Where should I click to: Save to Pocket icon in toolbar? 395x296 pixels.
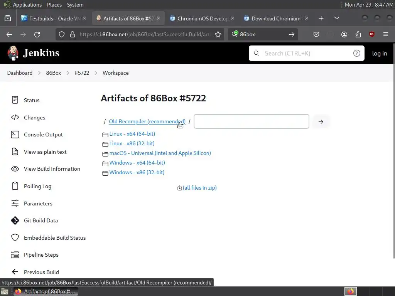point(316,34)
